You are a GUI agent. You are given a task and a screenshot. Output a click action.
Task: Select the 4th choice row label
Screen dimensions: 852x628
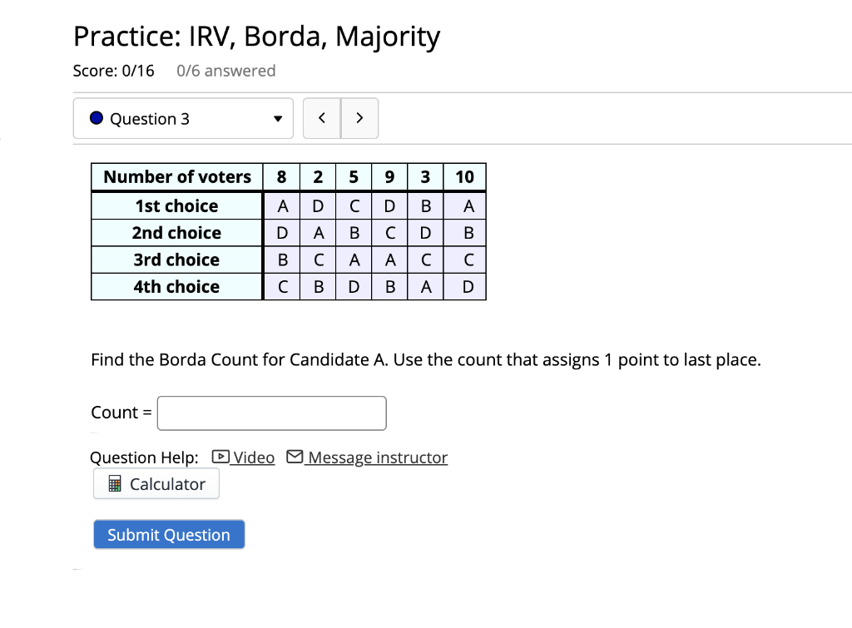click(x=177, y=287)
